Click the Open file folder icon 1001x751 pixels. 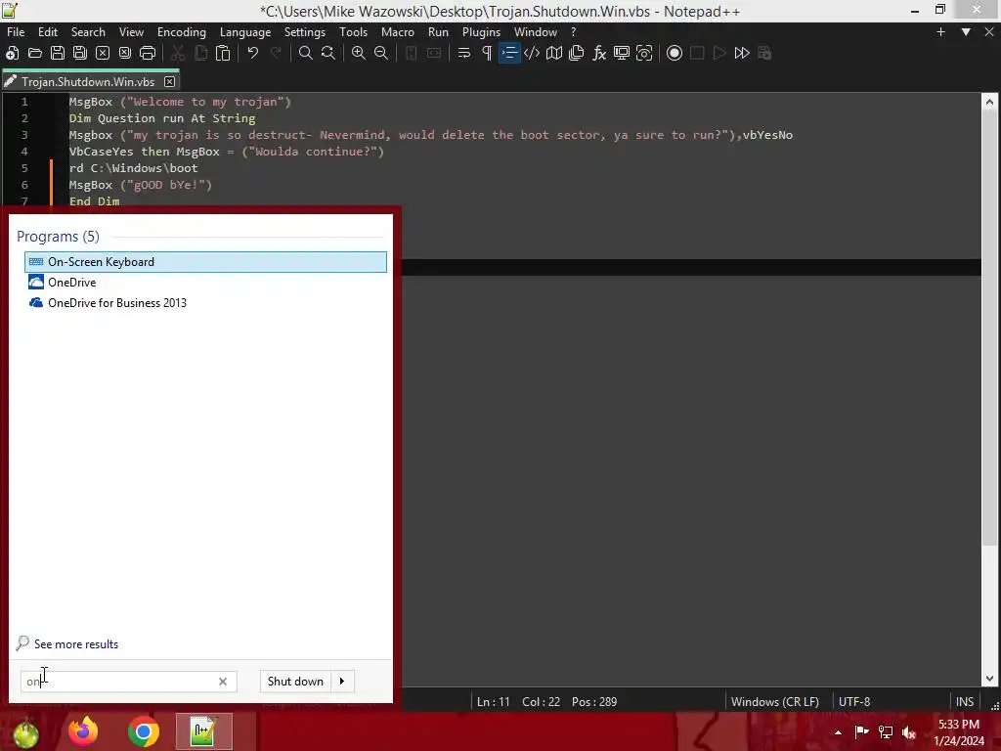(35, 53)
